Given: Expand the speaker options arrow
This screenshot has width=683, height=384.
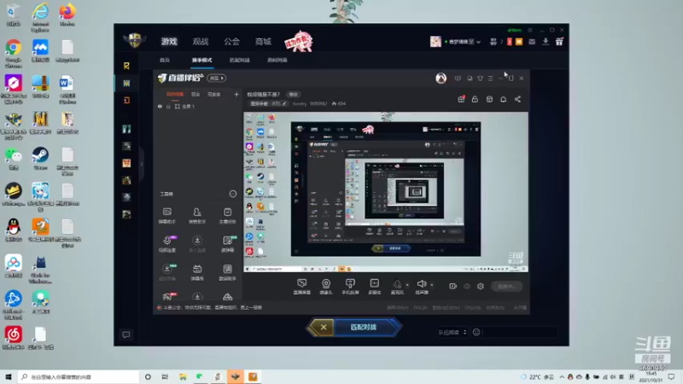Looking at the screenshot, I should tap(432, 285).
